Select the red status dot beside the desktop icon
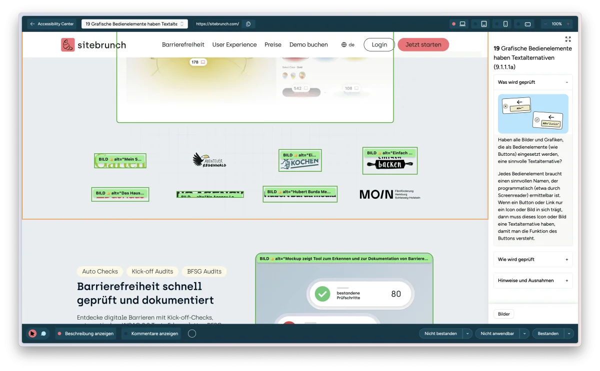 click(454, 23)
